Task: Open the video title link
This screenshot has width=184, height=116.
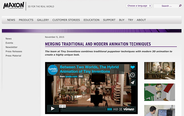Action: (89, 69)
